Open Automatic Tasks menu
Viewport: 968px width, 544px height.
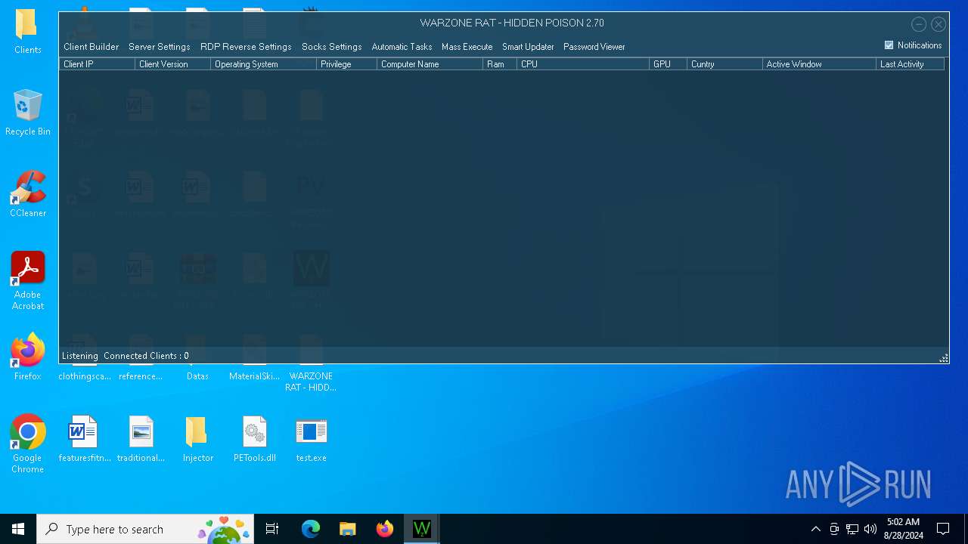[x=402, y=47]
